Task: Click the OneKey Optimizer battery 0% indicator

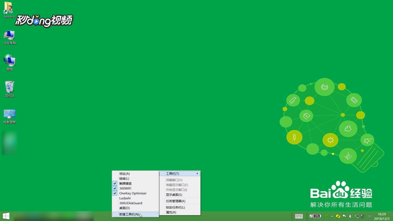Action: [x=315, y=216]
